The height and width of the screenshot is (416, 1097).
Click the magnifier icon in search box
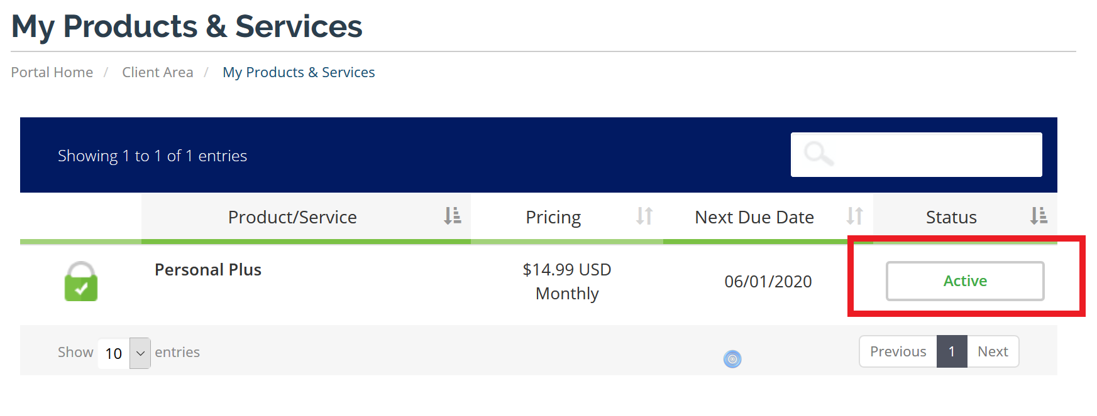pyautogui.click(x=819, y=154)
